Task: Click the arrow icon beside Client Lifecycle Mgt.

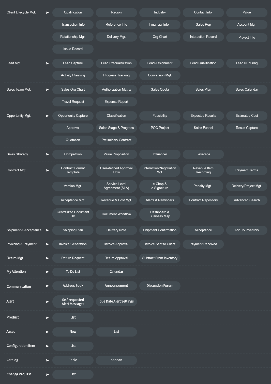Action: [x=47, y=12]
